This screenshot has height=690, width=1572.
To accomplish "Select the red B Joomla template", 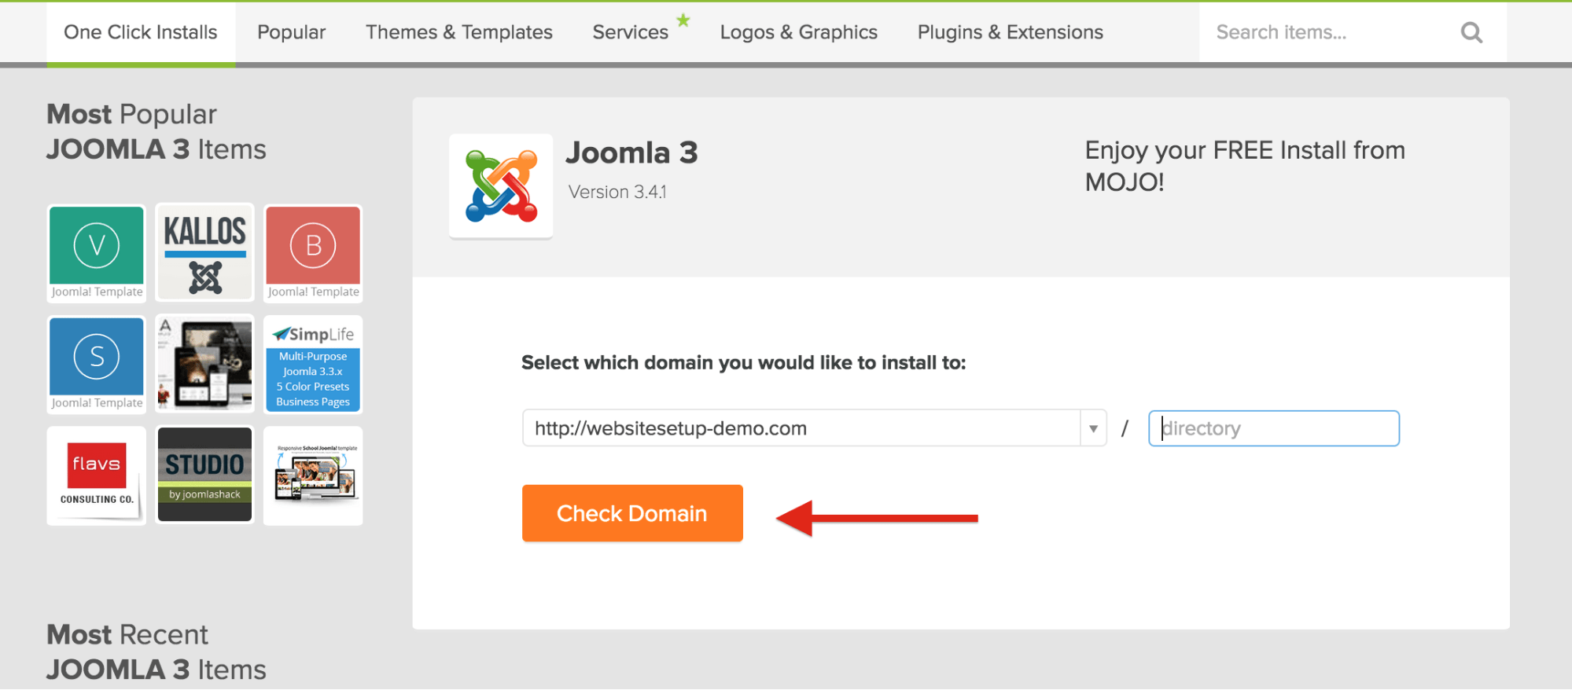I will click(313, 253).
